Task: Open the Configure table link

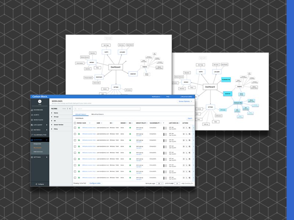Action: (95, 183)
